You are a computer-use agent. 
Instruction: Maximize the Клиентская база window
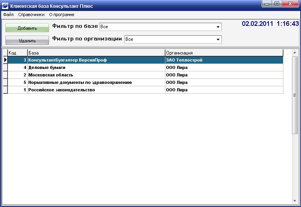pos(277,4)
